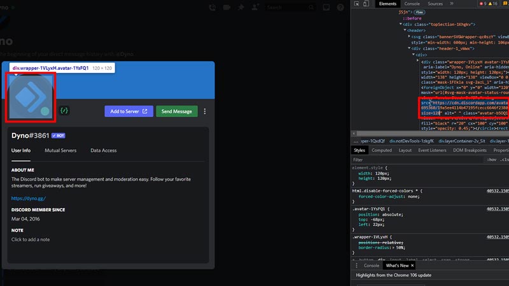509x286 pixels.
Task: Open the stylesheet link beside .avatar-1YsFQ1 rule
Action: [x=498, y=209]
